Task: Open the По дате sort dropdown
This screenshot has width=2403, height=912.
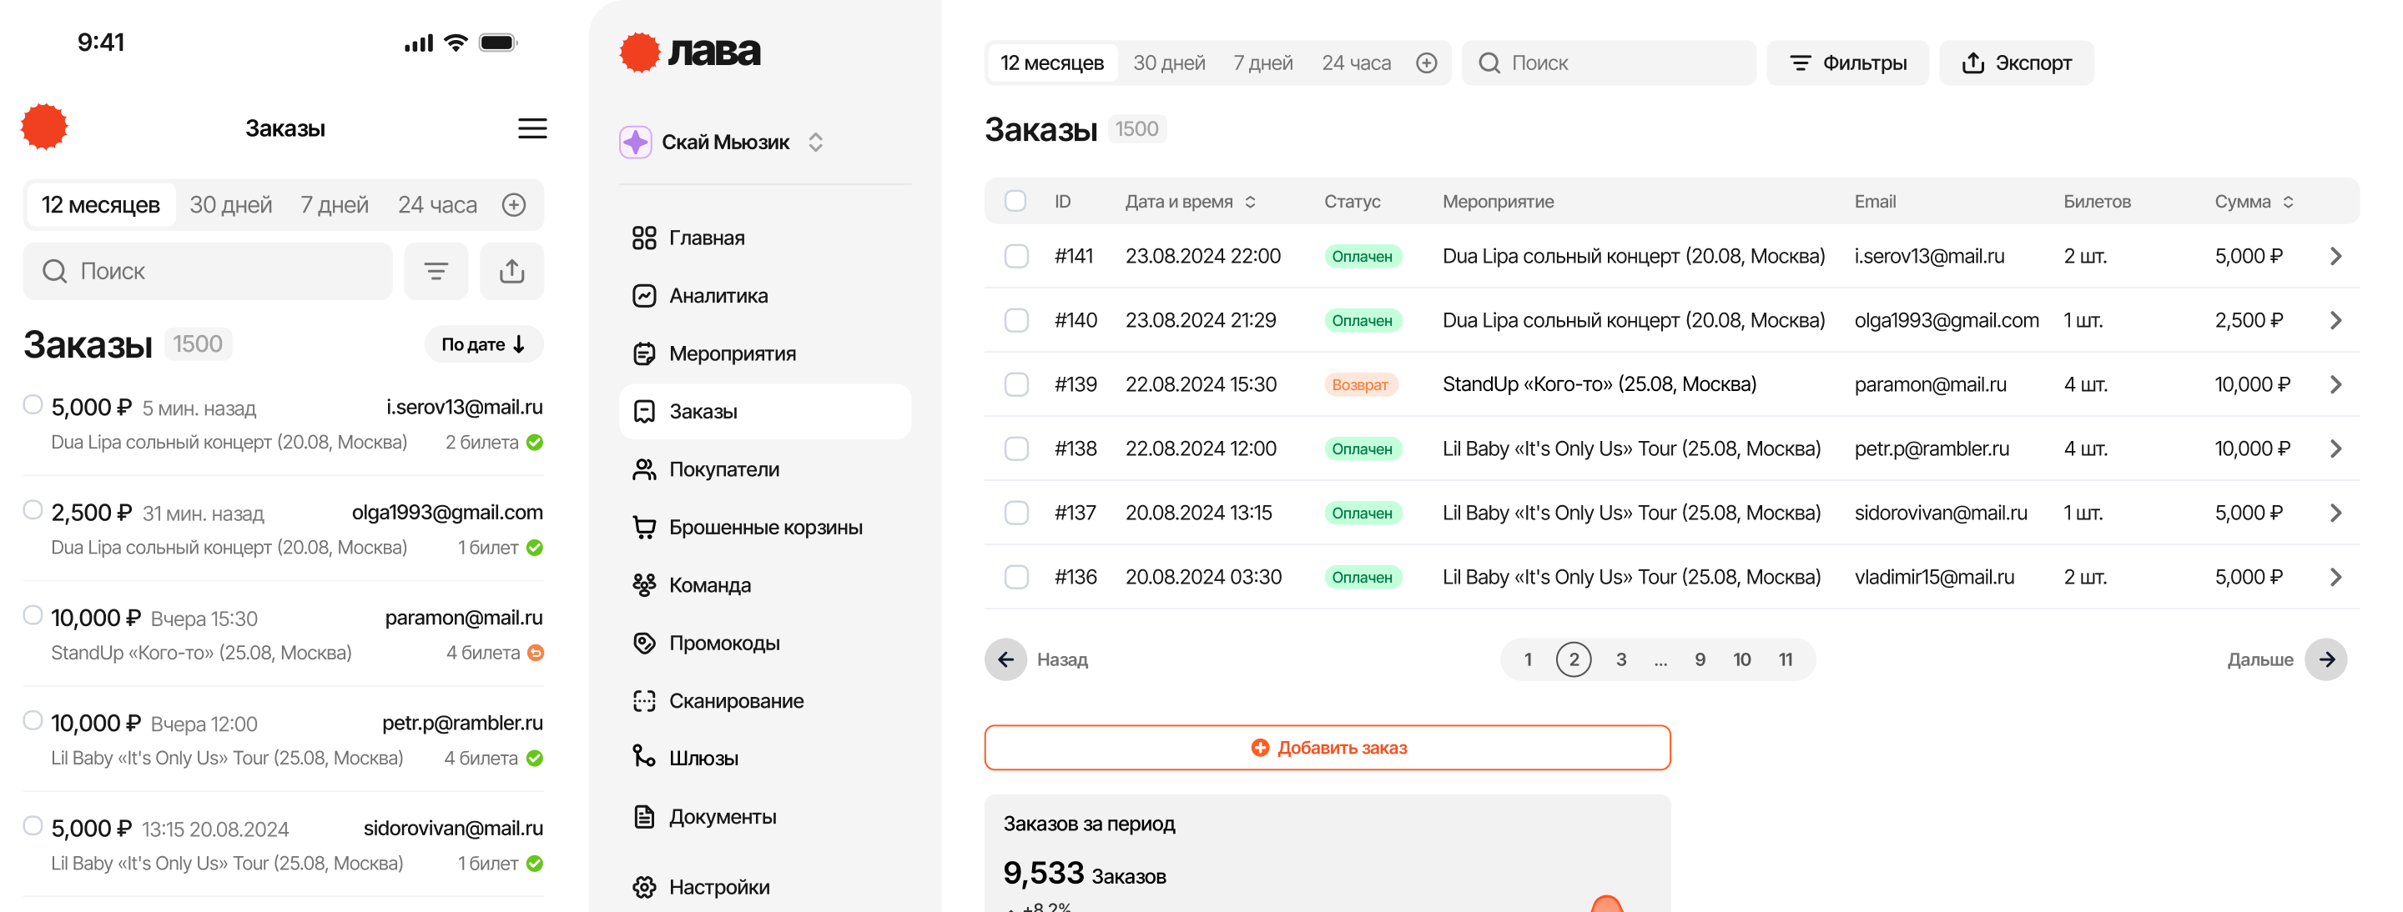Action: pos(483,344)
